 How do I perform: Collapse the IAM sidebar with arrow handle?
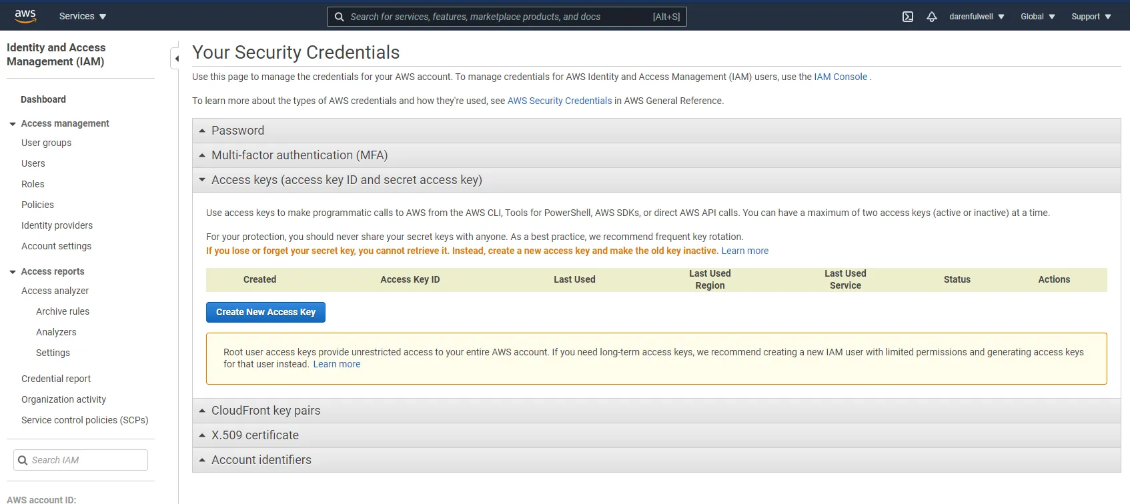coord(176,59)
